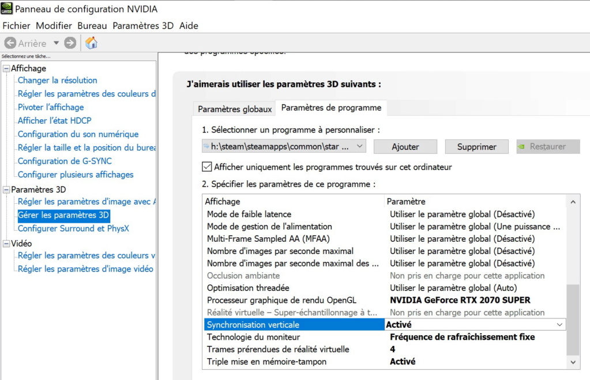Open Afficher l'état HDCP
The height and width of the screenshot is (380, 590).
[x=55, y=121]
